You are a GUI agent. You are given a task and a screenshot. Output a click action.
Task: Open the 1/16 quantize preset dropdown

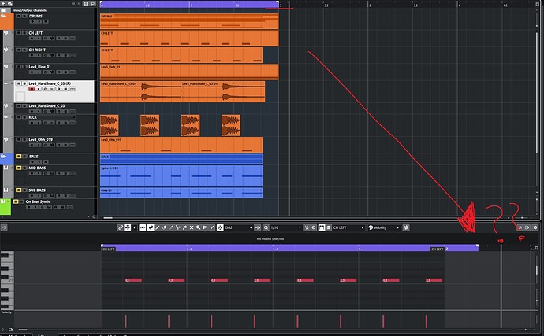286,227
